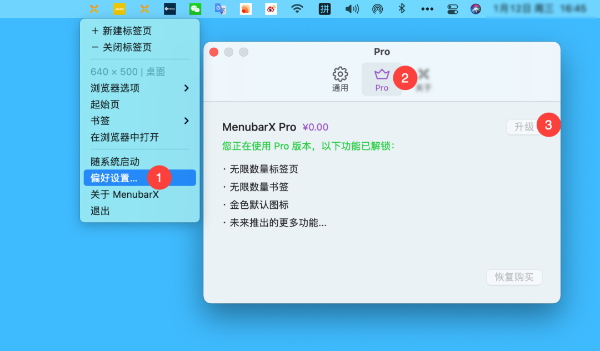600x351 pixels.
Task: Click the dimmed 640 × 500 | 桌面 entry
Action: tap(139, 72)
